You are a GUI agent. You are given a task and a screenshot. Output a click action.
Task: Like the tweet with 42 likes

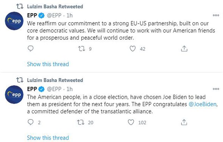coord(132,49)
